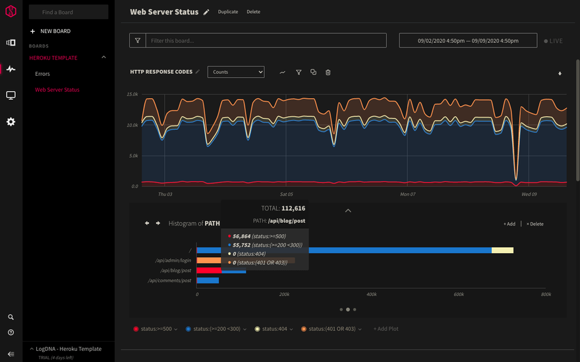This screenshot has width=580, height=362.
Task: Edit board title with pencil icon
Action: [206, 13]
